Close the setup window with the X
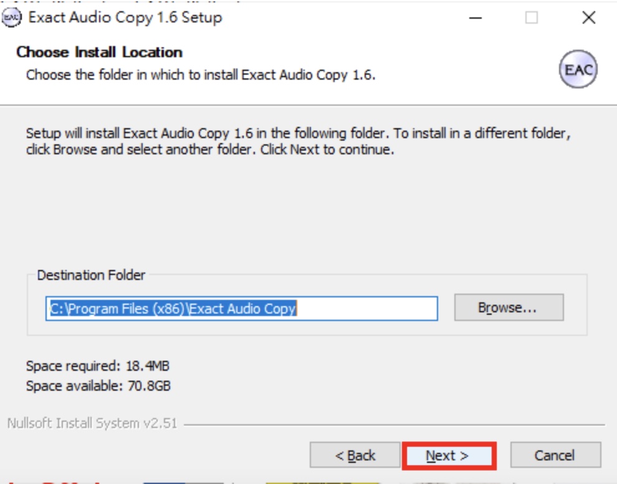The width and height of the screenshot is (617, 484). click(x=589, y=17)
